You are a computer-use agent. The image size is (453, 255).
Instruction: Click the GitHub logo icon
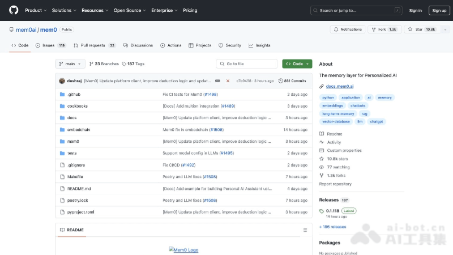coord(14,10)
